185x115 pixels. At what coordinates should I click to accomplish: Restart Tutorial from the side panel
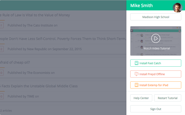click(168, 98)
